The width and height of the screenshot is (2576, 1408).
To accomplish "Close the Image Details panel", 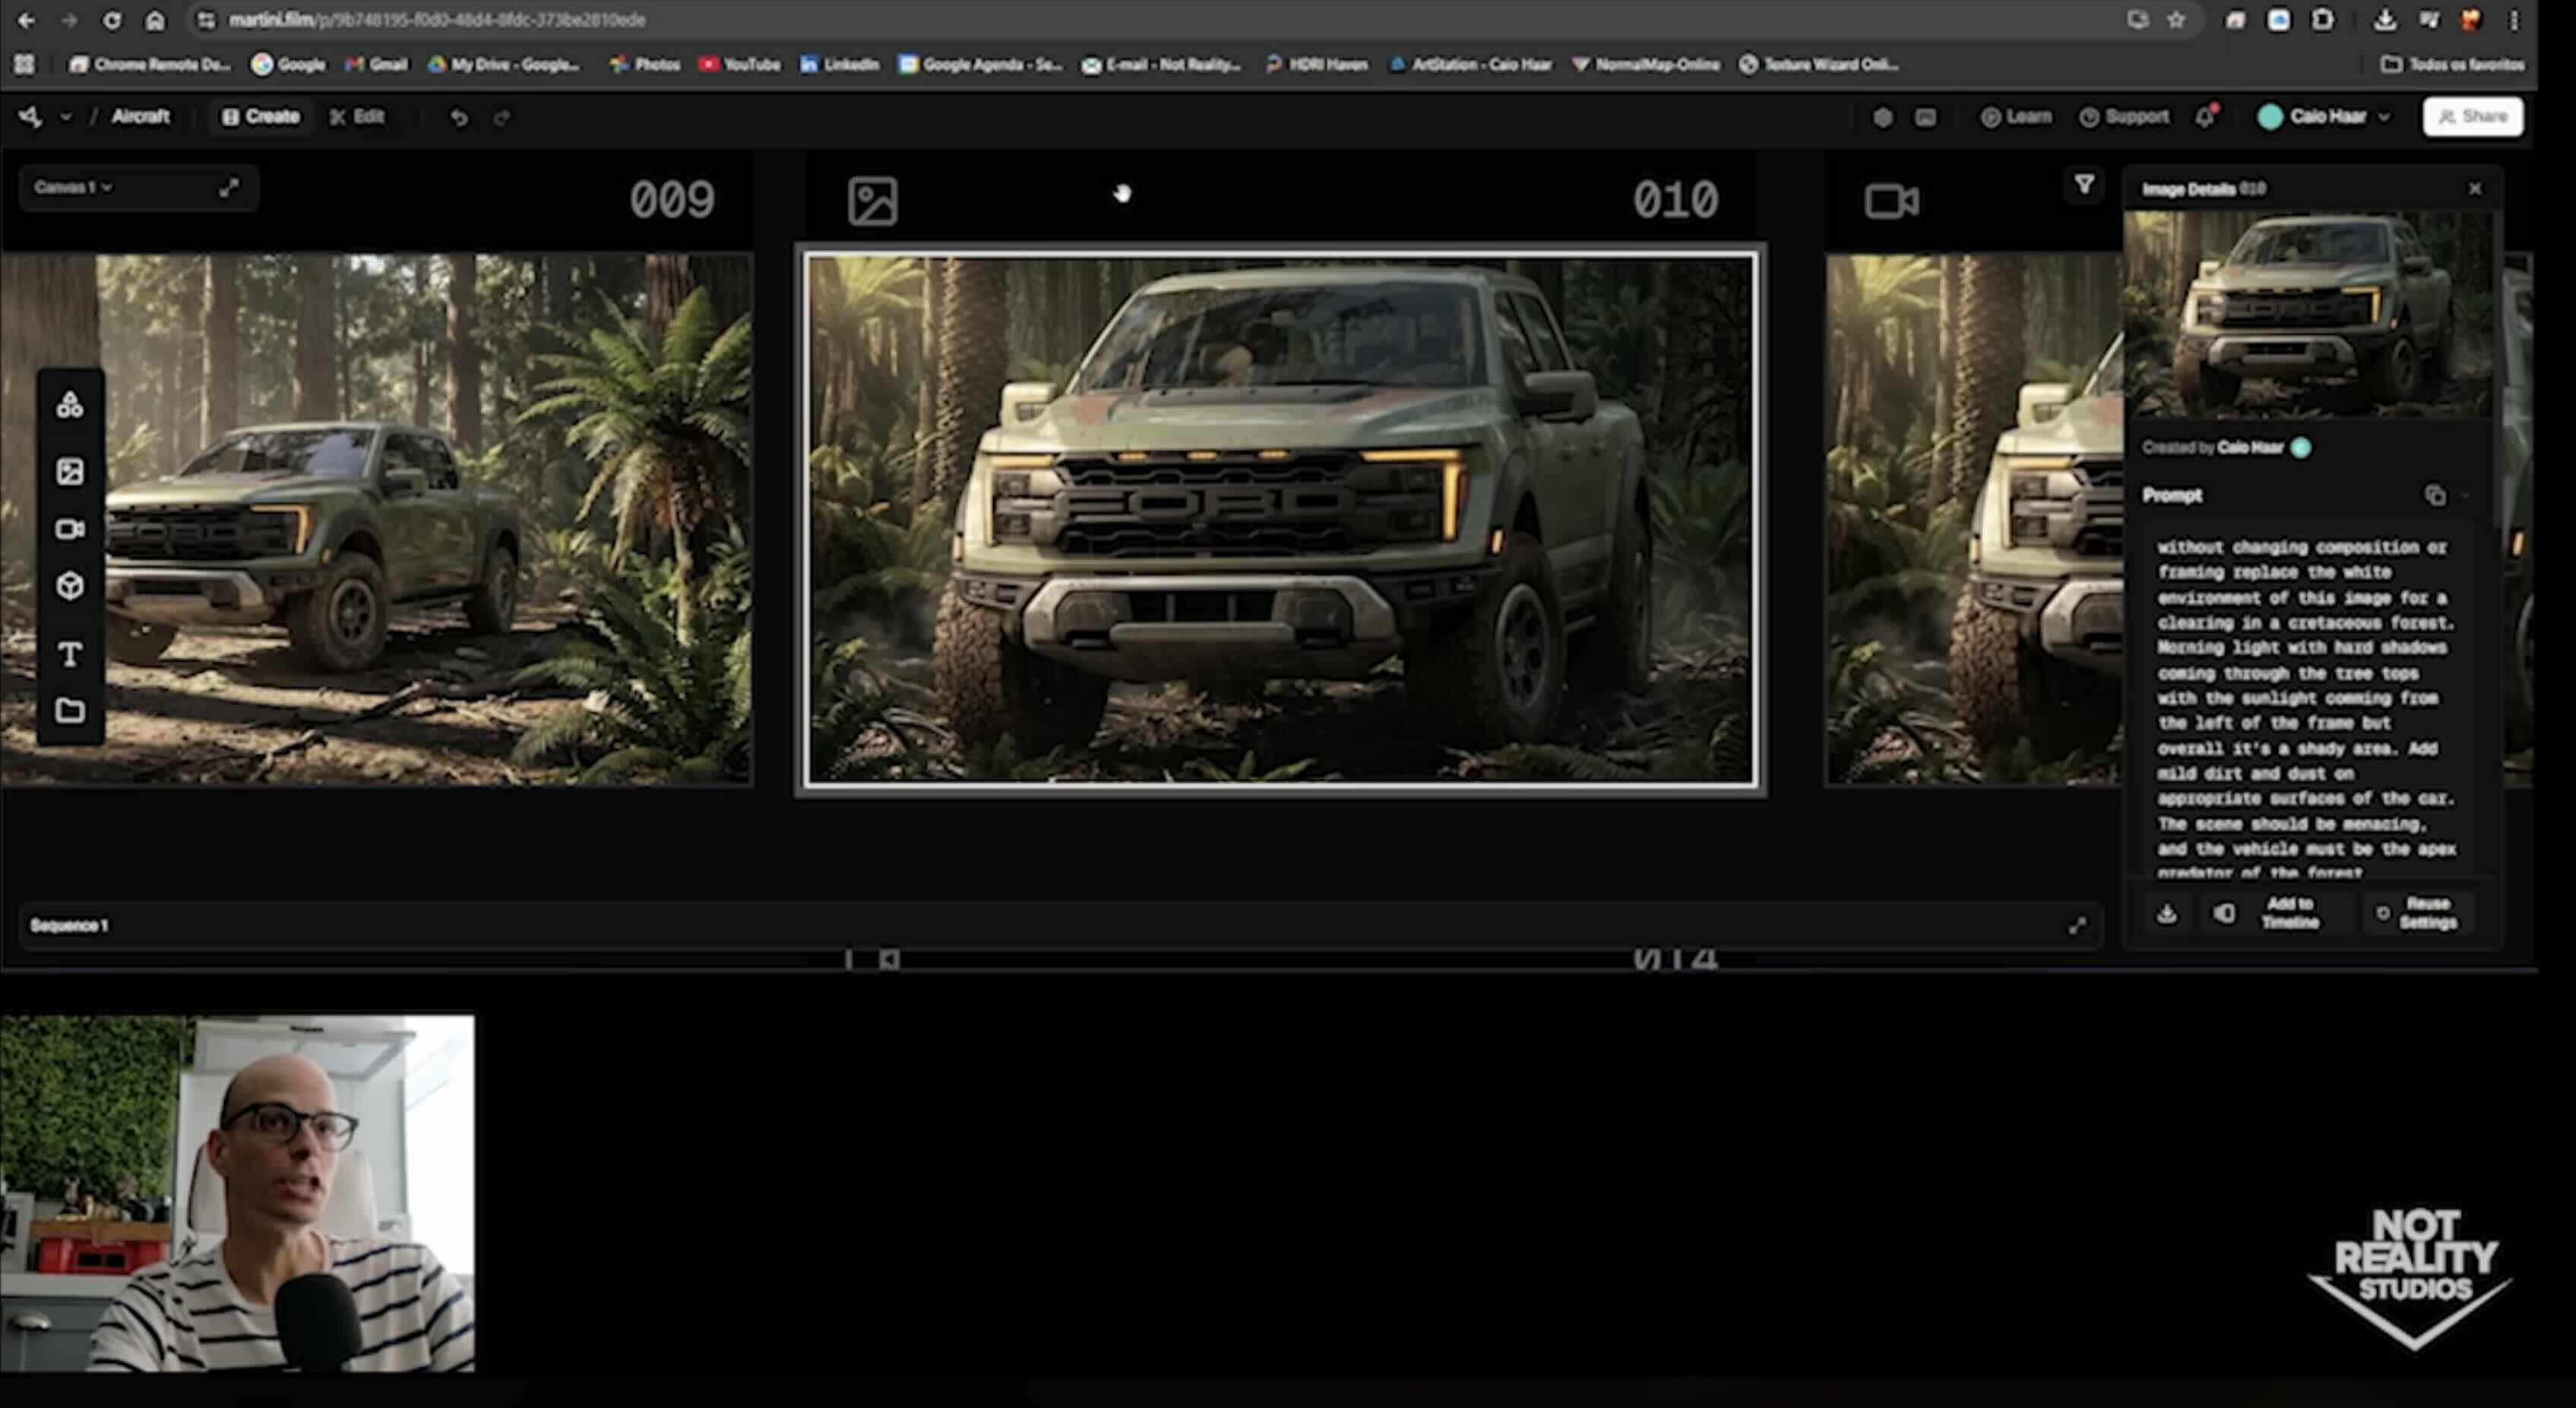I will tap(2475, 189).
